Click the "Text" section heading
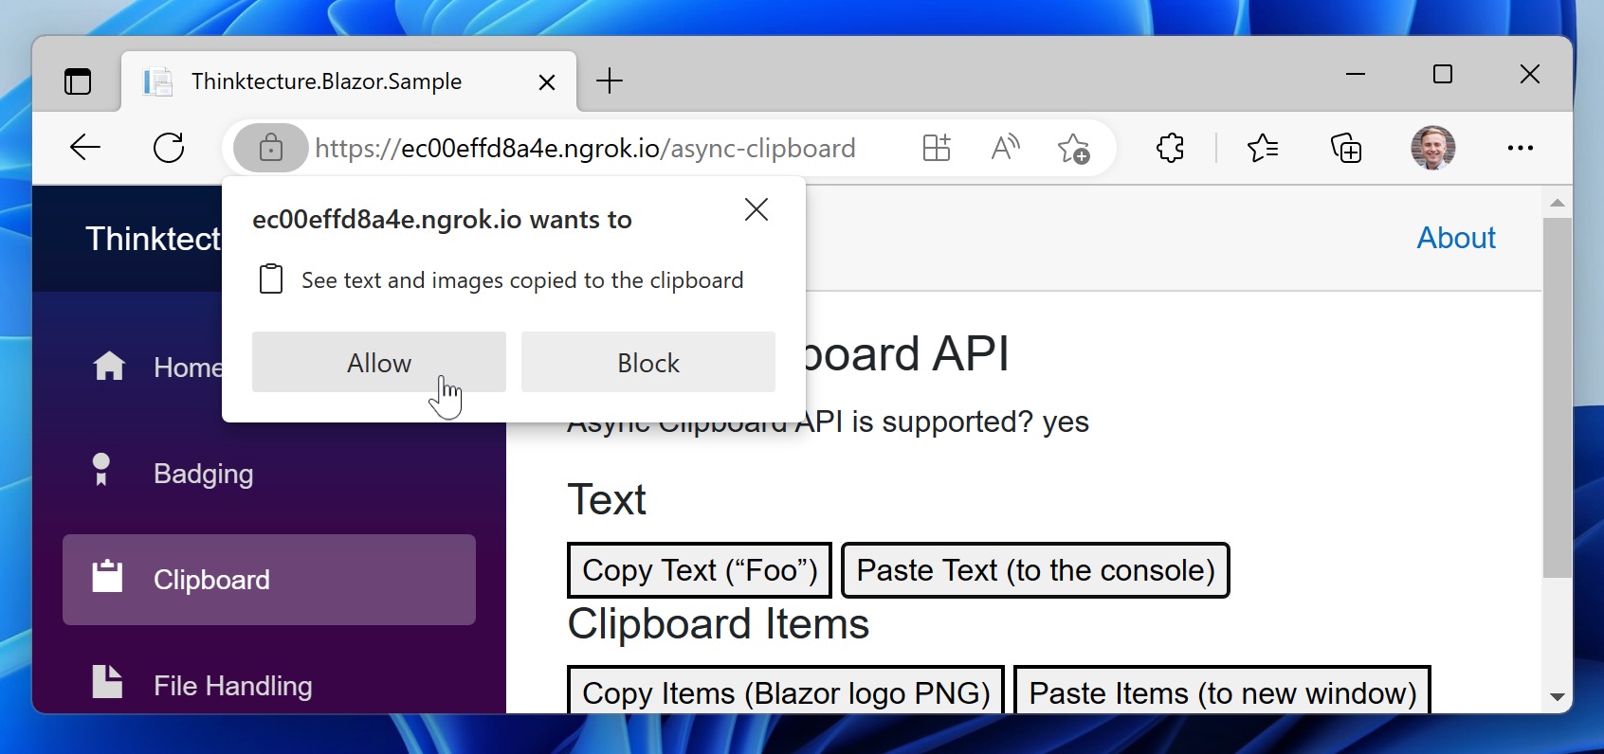 [607, 500]
